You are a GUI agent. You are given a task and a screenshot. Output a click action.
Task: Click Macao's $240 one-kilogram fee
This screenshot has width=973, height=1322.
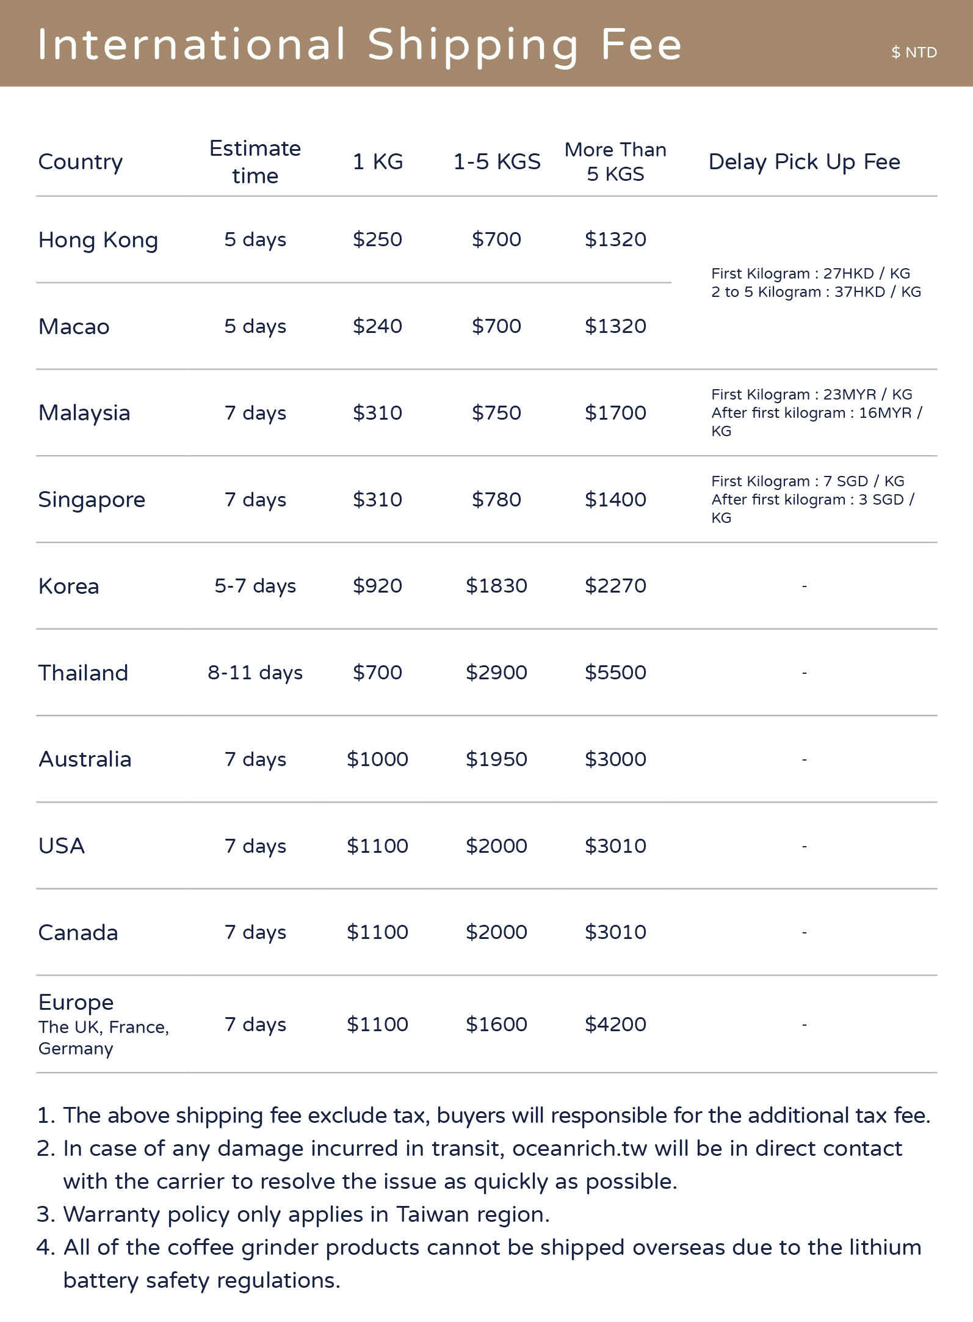point(377,326)
